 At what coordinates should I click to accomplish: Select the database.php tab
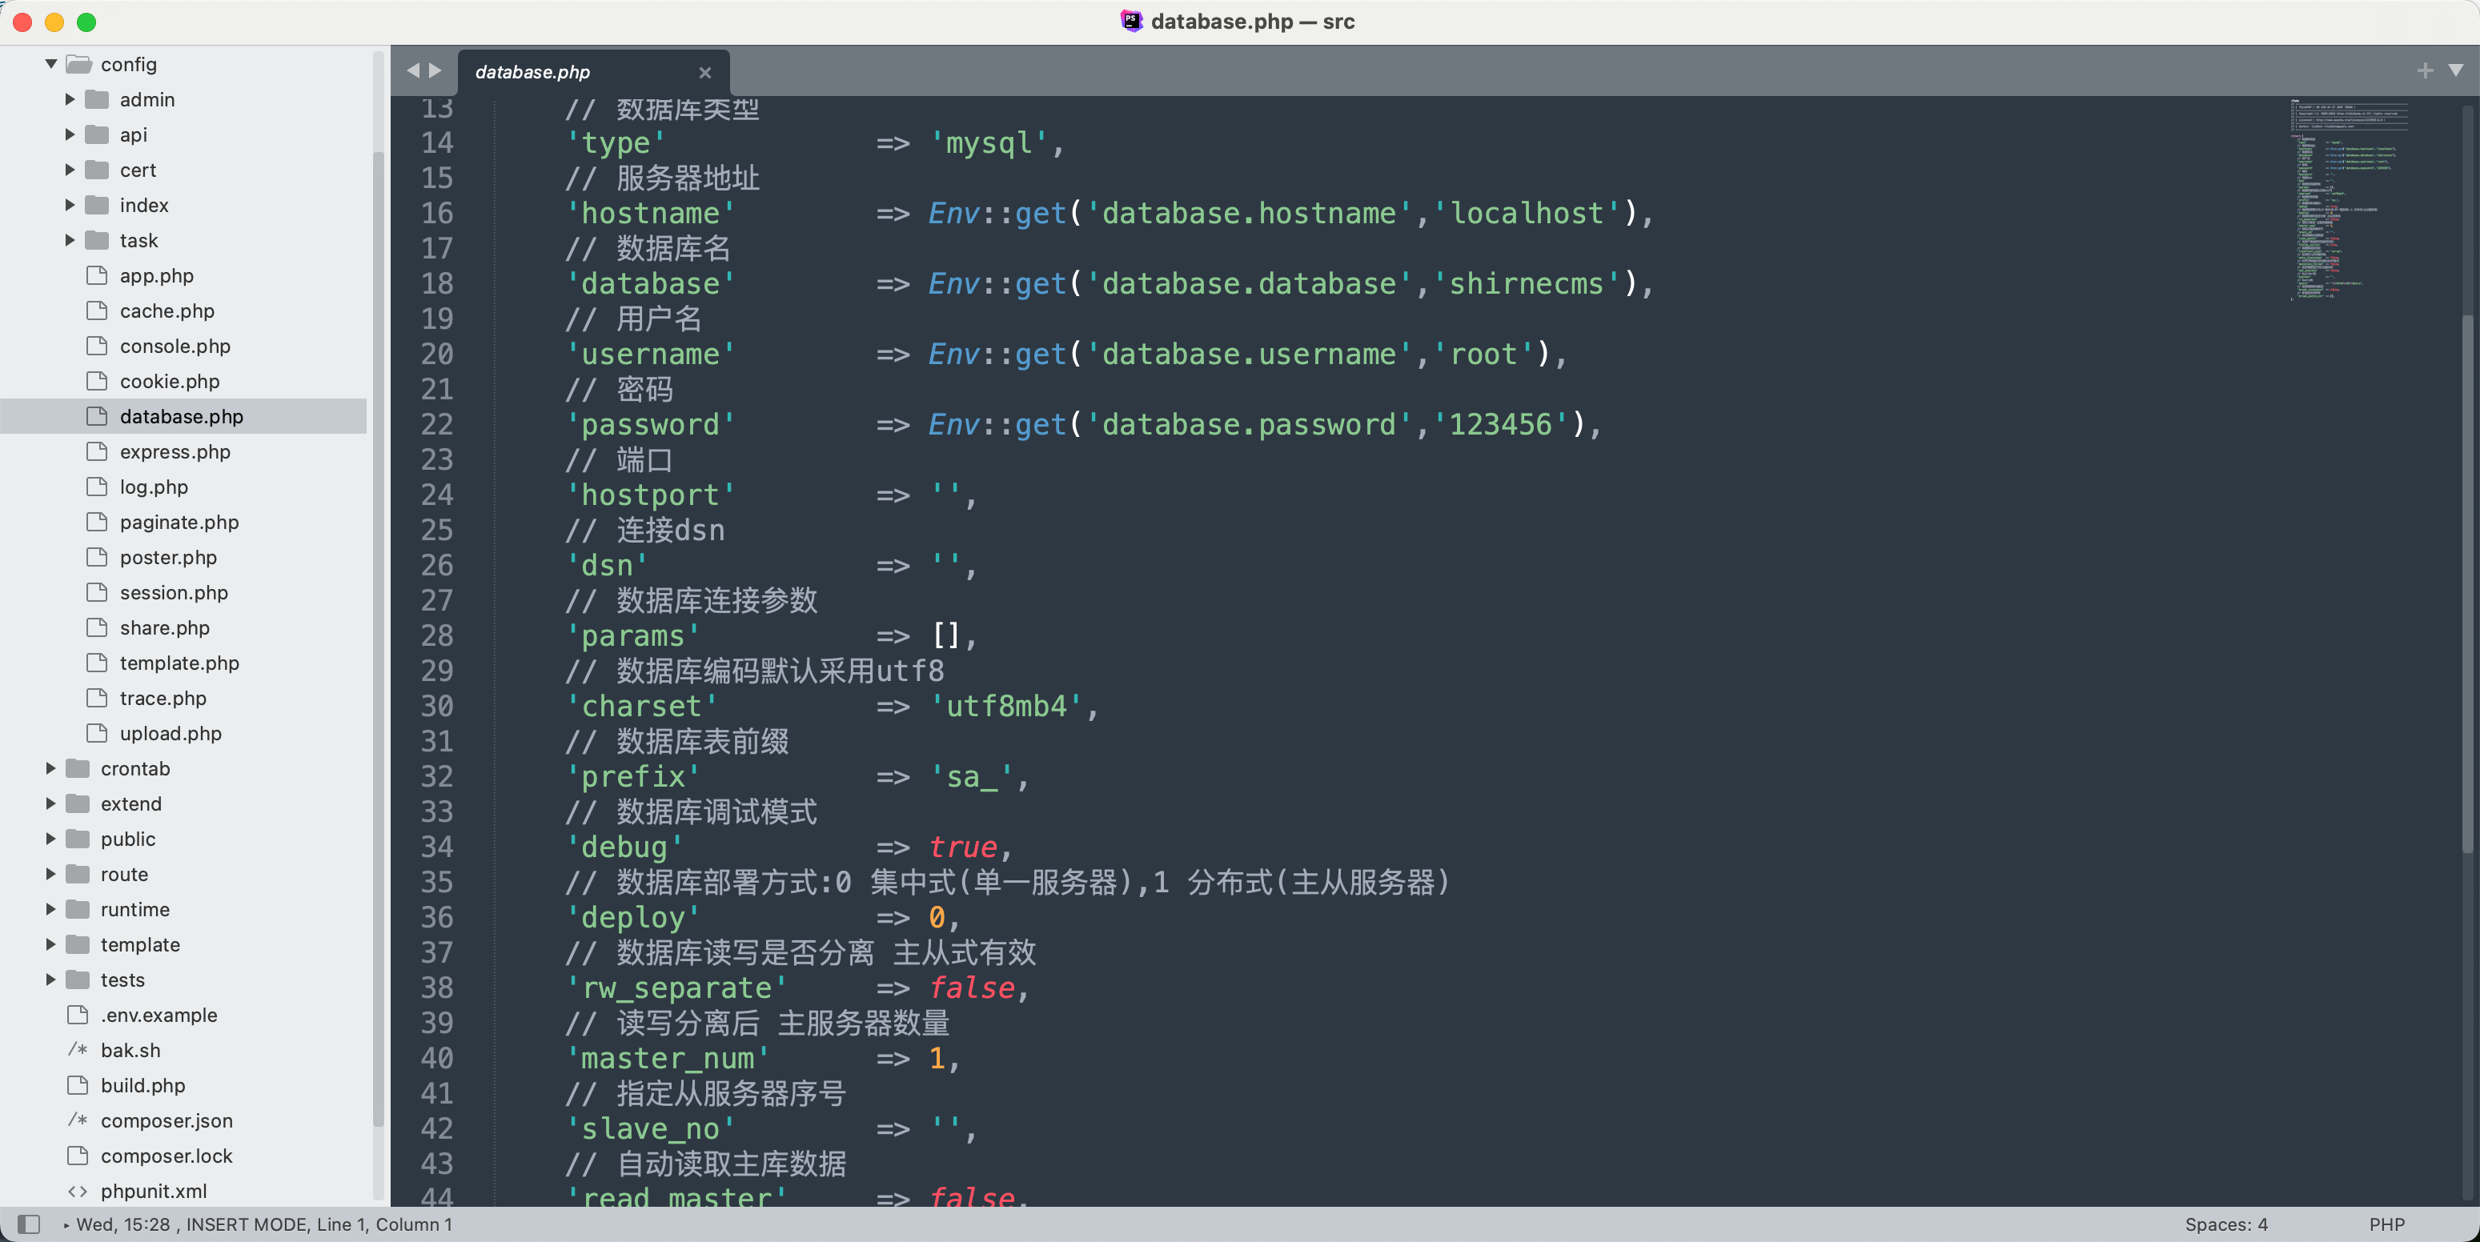pyautogui.click(x=532, y=72)
